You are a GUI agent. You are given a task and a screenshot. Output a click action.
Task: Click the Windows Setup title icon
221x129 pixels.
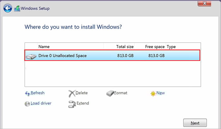[17, 8]
